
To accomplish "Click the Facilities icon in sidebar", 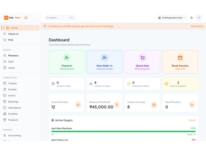I will click(x=5, y=114).
